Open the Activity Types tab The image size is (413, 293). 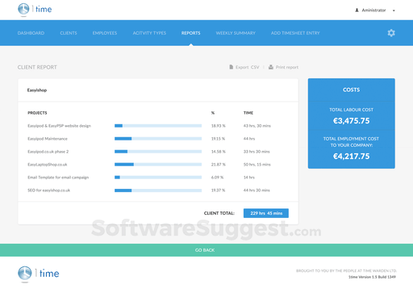[149, 33]
